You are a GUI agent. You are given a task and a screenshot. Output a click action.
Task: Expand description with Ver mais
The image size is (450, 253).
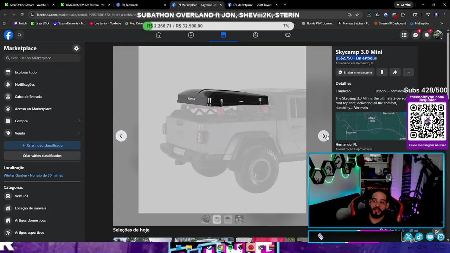[x=361, y=108]
